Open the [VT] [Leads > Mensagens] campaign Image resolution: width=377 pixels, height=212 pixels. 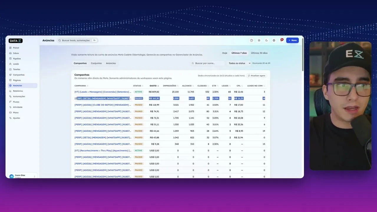tap(103, 92)
